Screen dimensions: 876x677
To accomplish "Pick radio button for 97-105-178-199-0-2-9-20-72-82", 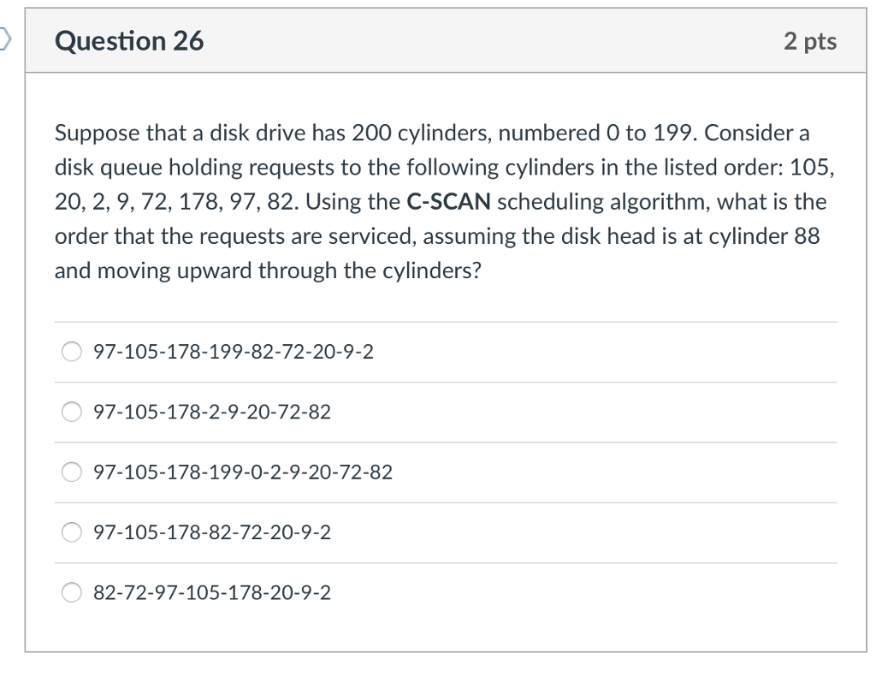I will (72, 472).
